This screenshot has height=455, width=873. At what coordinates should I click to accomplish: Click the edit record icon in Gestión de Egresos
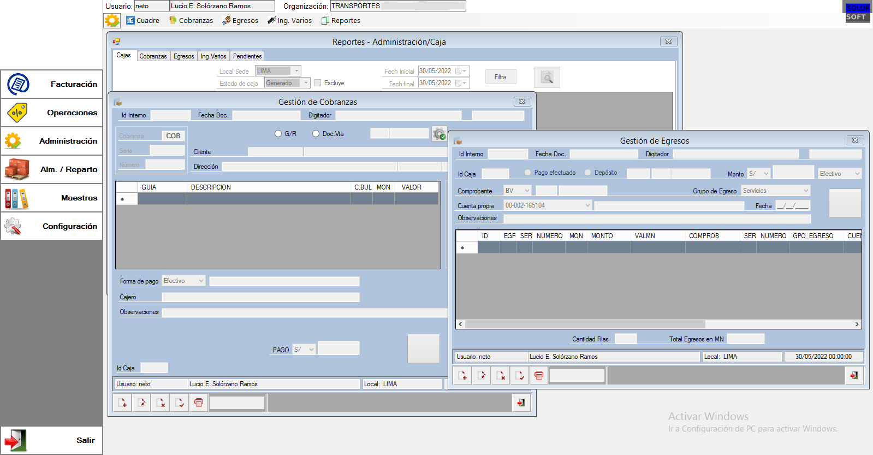click(482, 376)
